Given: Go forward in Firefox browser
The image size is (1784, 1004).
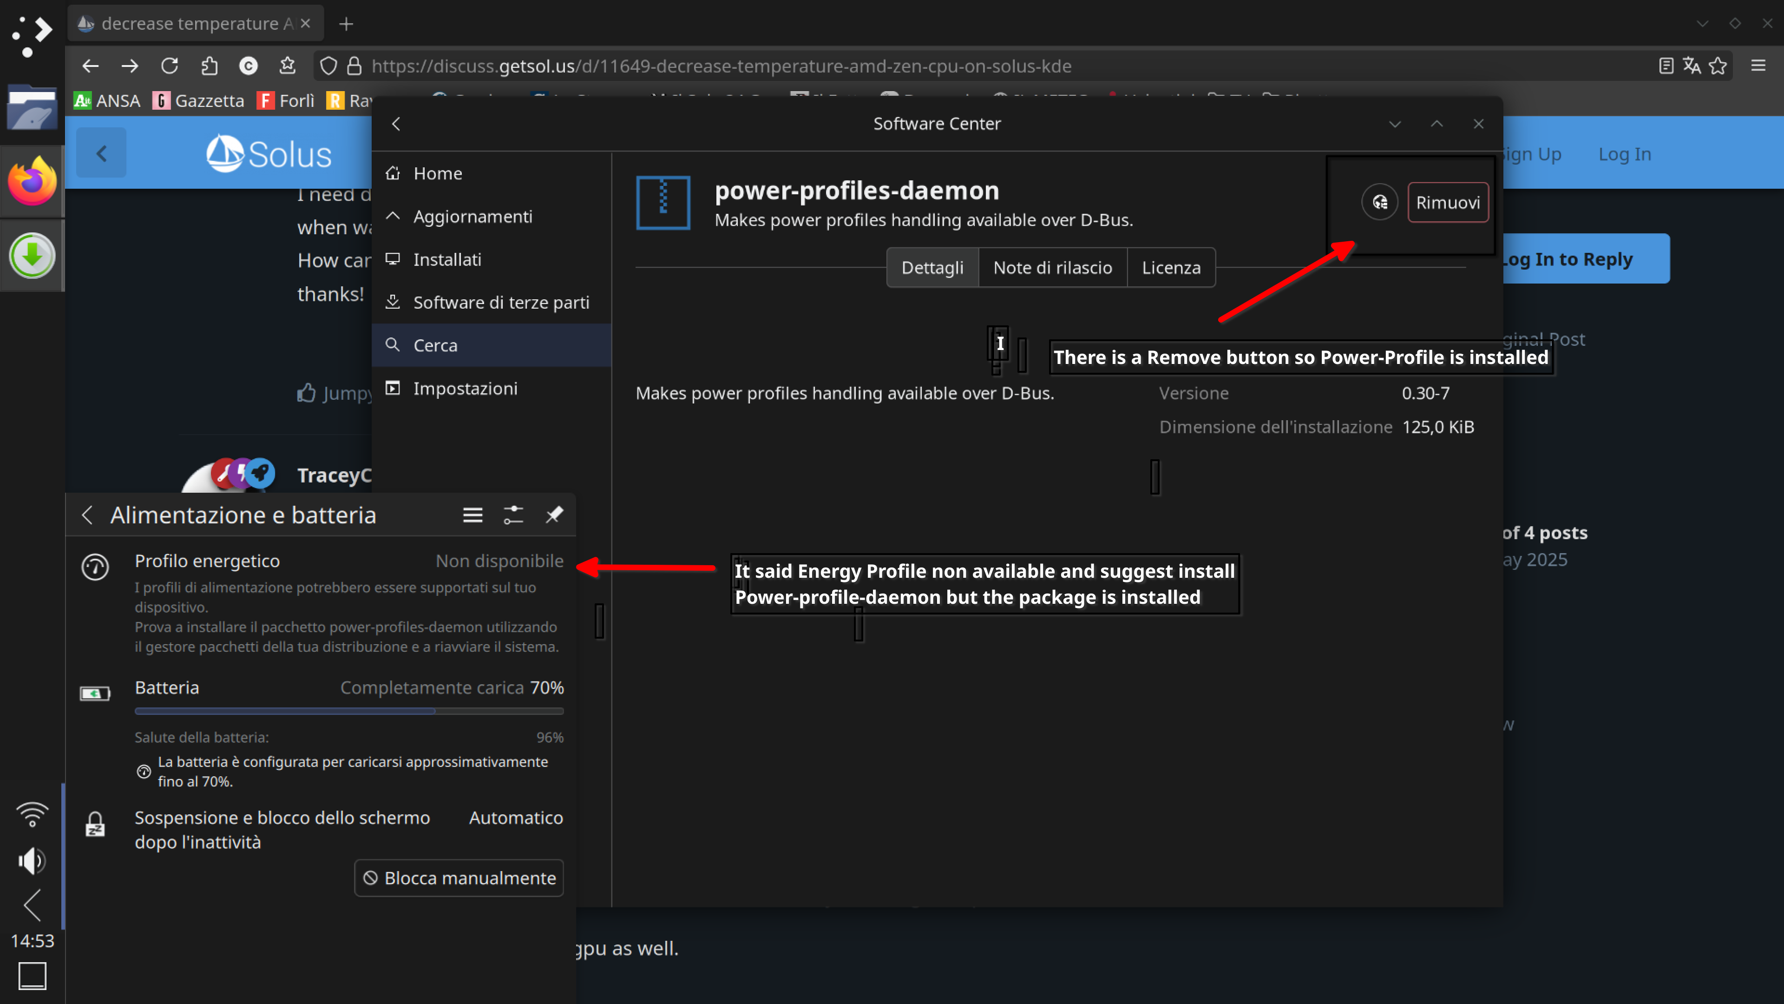Looking at the screenshot, I should tap(130, 66).
